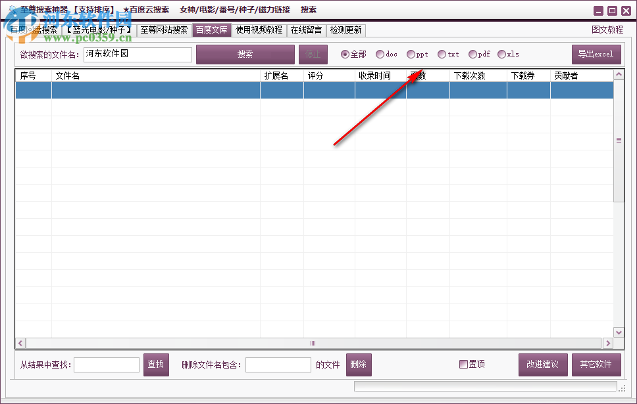Viewport: 637px width, 404px height.
Task: Export results with 导出excel button
Action: pyautogui.click(x=596, y=55)
